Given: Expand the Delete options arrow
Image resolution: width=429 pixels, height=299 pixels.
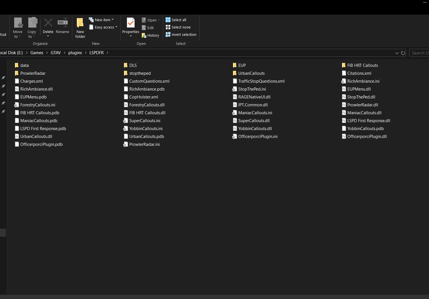Looking at the screenshot, I should pos(48,36).
